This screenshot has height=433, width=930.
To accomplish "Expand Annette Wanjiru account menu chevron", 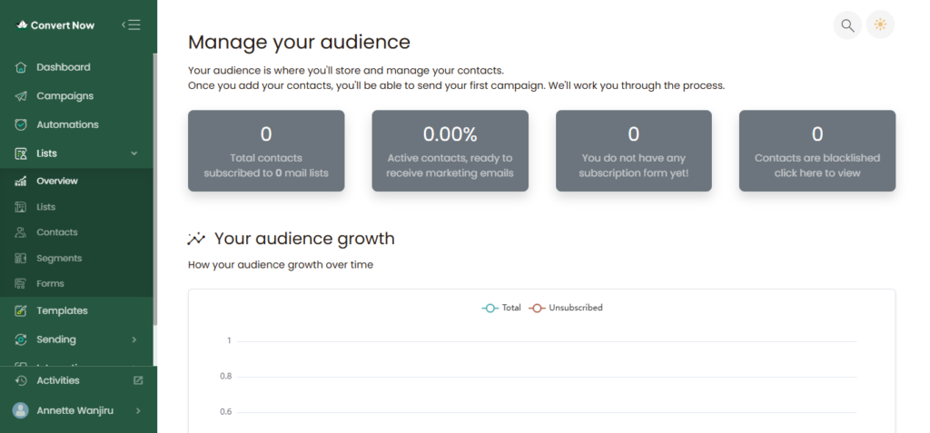I will [138, 410].
